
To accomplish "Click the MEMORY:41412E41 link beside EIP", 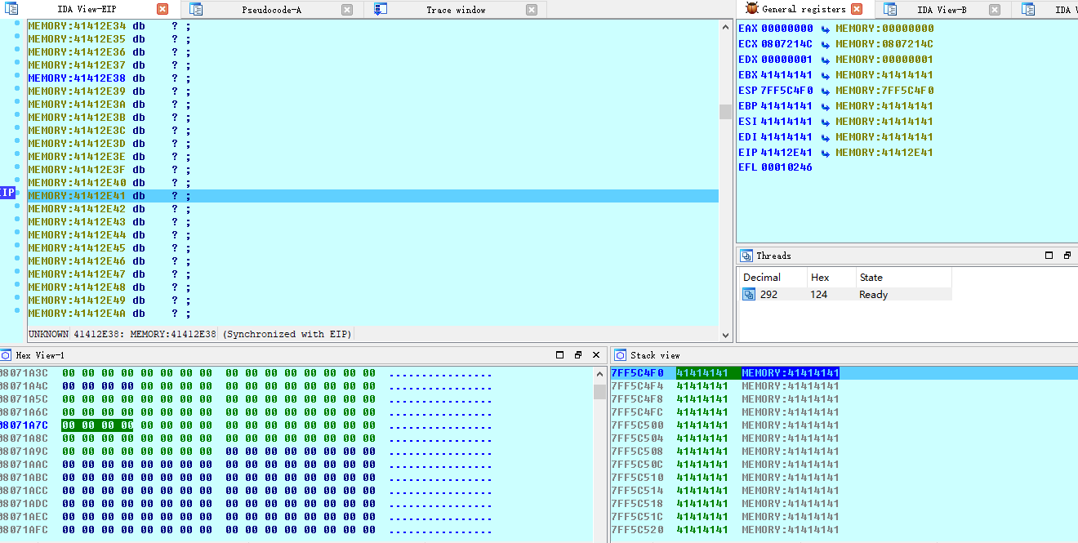I will [x=884, y=153].
